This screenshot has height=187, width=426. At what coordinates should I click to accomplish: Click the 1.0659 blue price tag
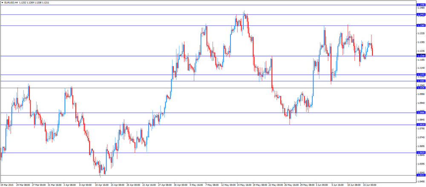pos(421,153)
